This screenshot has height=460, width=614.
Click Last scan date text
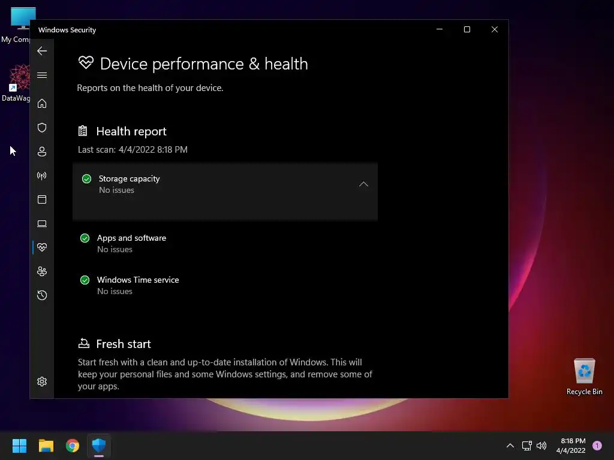[133, 150]
